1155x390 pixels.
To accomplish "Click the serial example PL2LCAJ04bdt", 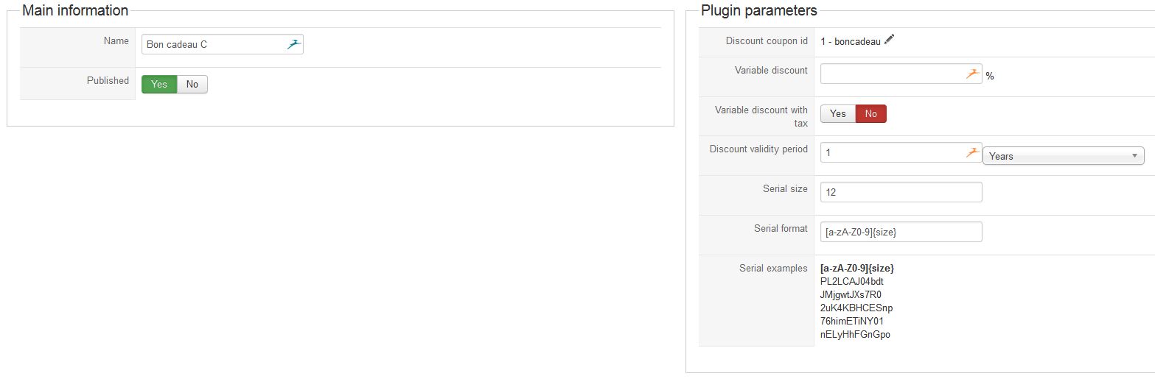I will [851, 281].
